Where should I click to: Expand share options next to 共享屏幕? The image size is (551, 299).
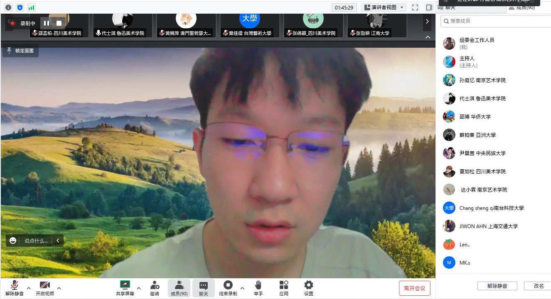click(x=139, y=288)
